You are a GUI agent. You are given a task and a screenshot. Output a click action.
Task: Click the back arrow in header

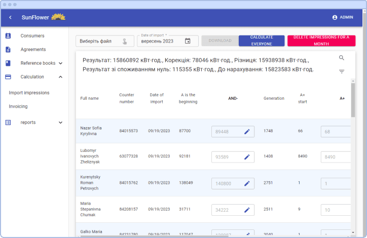coord(10,17)
